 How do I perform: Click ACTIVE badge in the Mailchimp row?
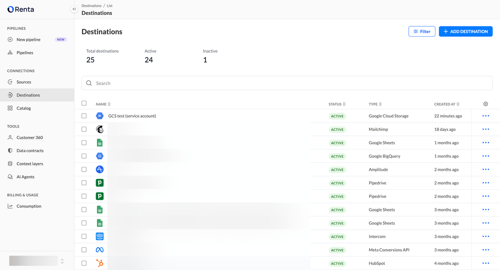tap(337, 130)
